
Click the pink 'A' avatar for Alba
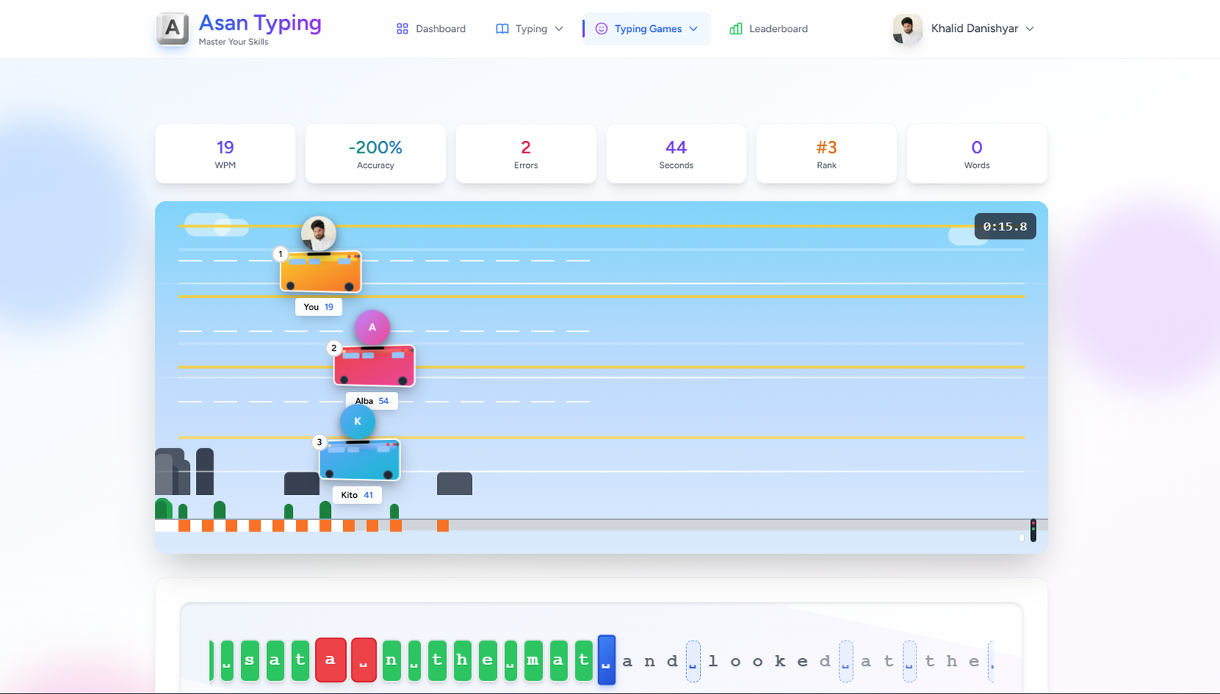coord(372,327)
